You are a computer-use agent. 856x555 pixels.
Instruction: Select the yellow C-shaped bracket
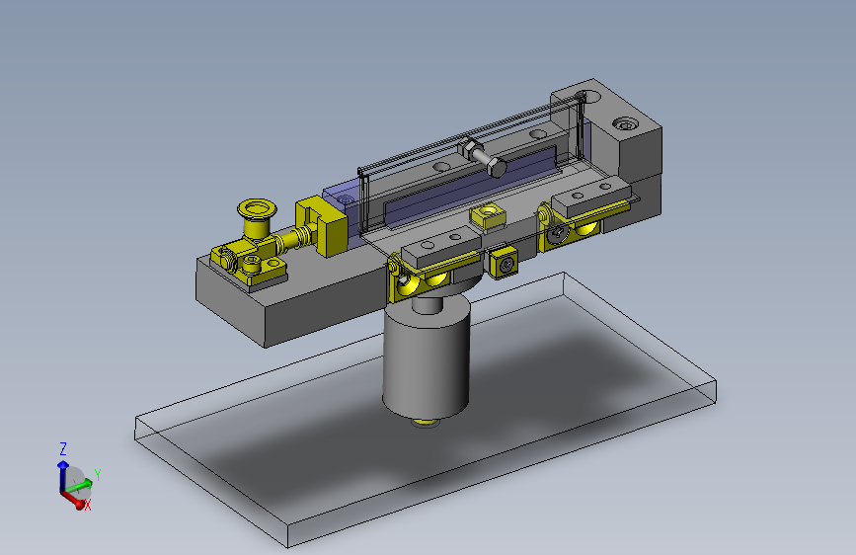(321, 227)
